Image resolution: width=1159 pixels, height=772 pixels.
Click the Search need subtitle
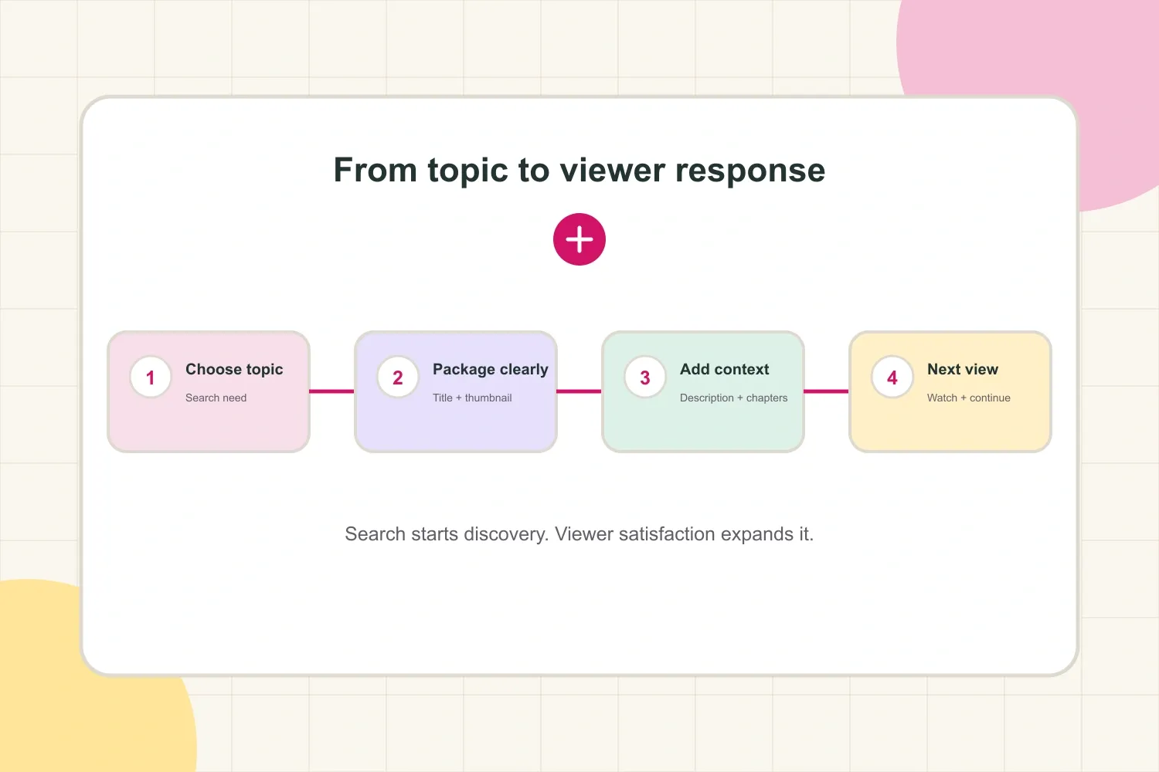pos(216,398)
